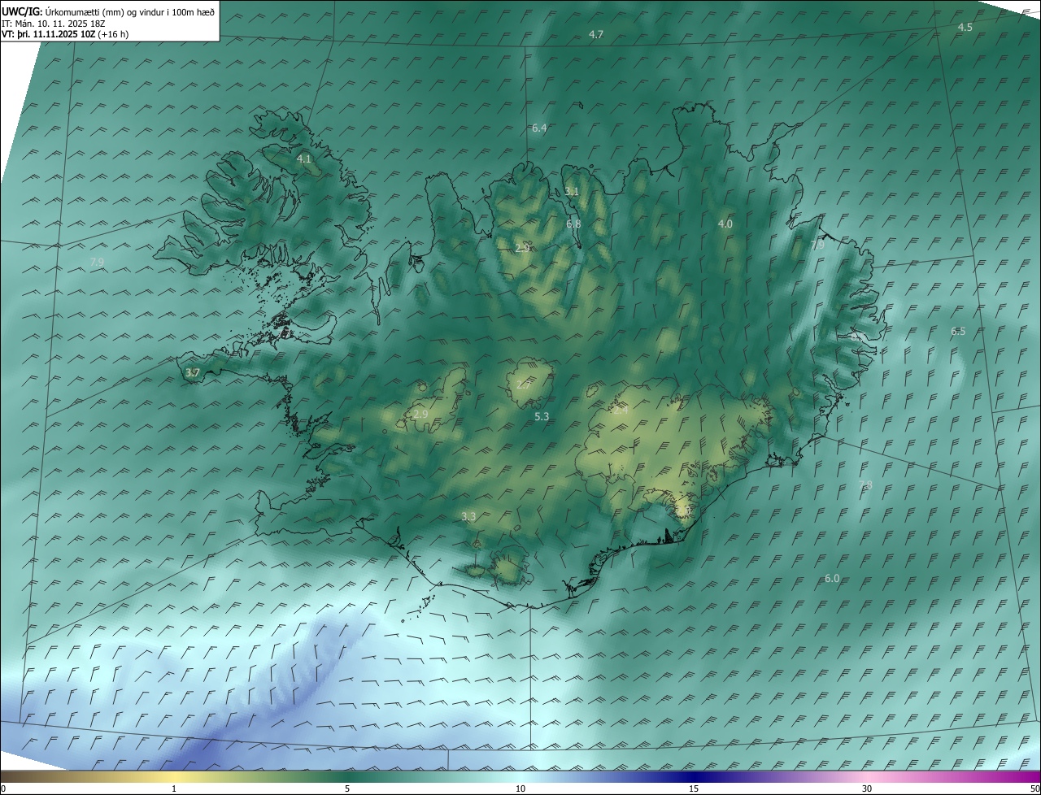Click the 4.5 value in the northeast corner
Screen dimensions: 1041x795
pyautogui.click(x=965, y=27)
